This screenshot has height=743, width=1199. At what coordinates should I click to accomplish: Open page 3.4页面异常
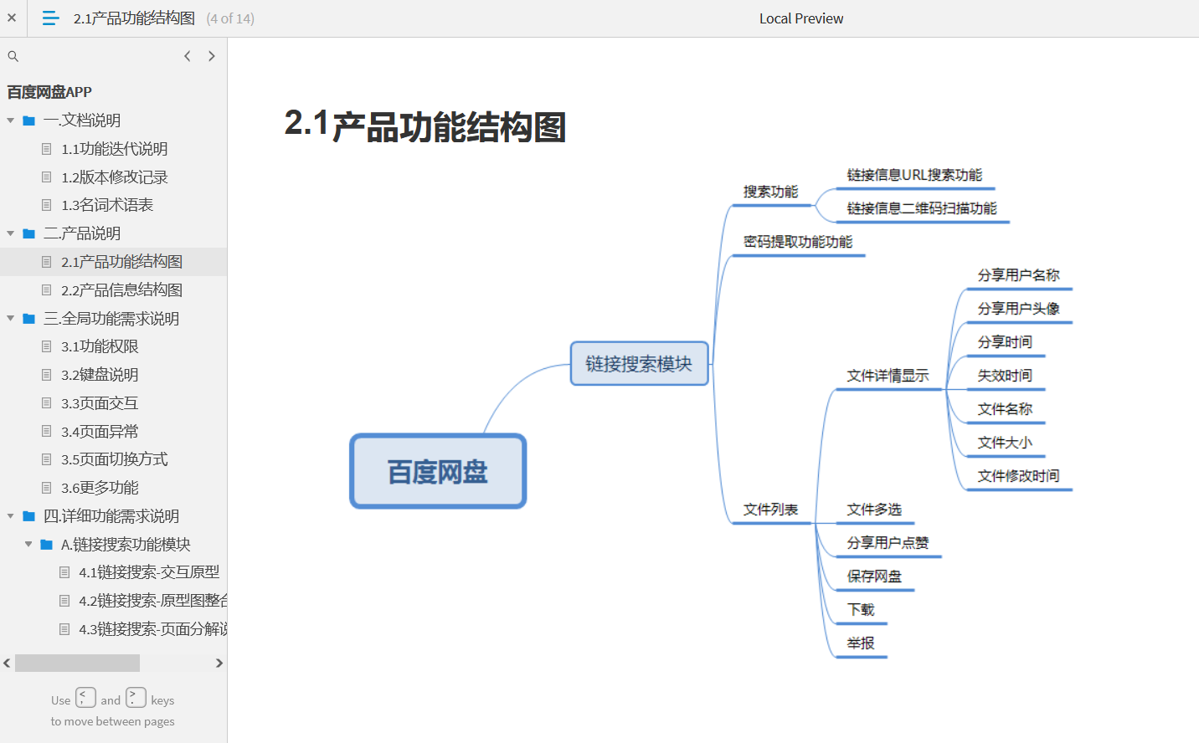(x=100, y=432)
